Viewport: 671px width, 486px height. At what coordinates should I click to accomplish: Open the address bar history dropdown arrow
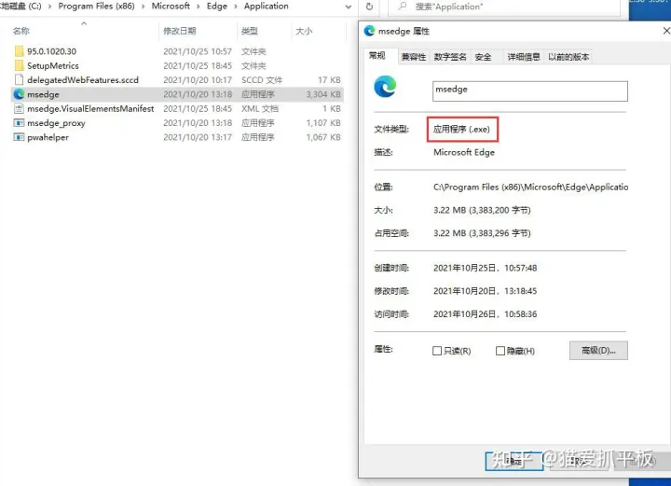point(349,7)
